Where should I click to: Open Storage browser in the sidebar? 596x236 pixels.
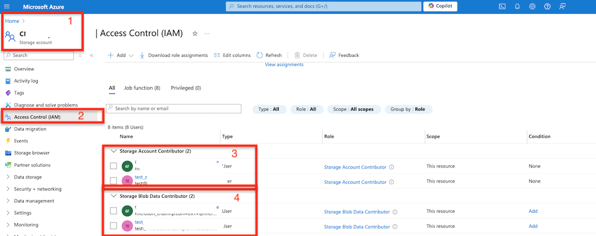pos(32,153)
